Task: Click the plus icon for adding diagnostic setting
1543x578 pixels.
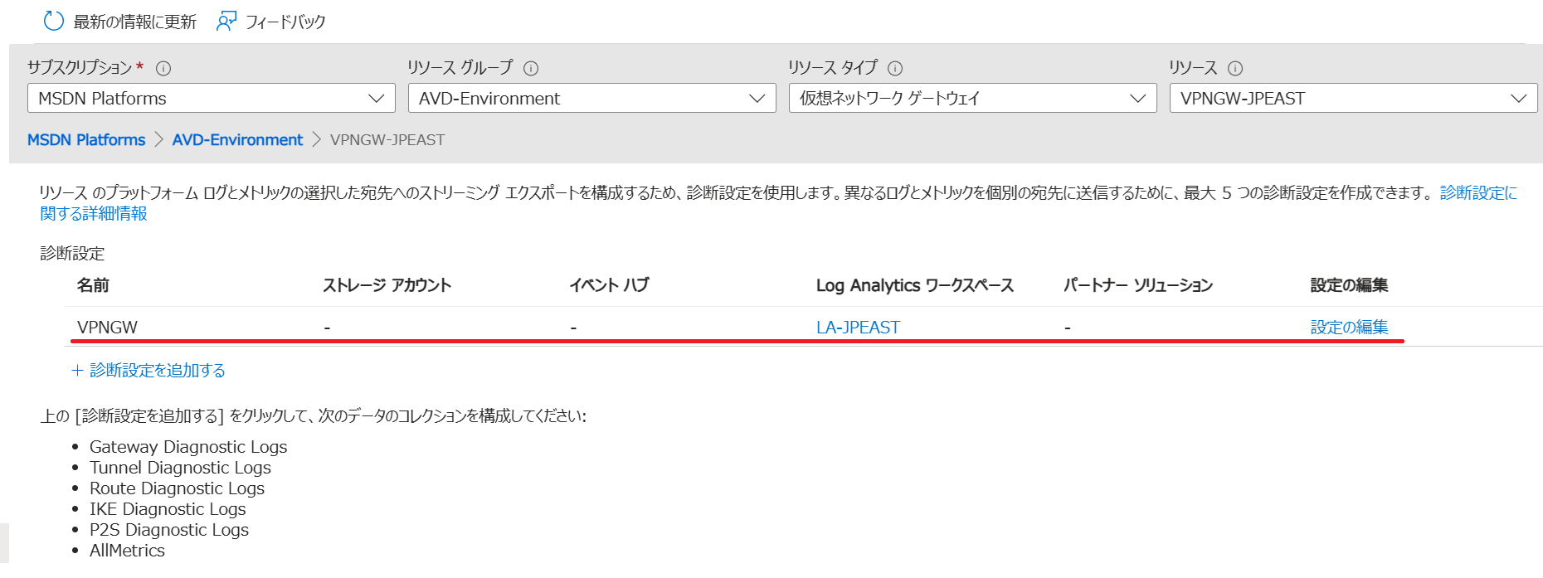Action: (77, 371)
